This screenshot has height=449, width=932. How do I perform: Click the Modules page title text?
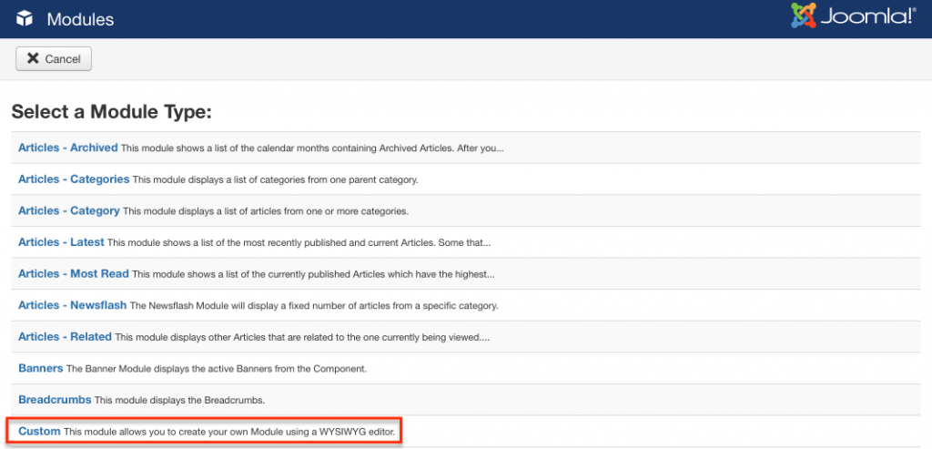80,20
